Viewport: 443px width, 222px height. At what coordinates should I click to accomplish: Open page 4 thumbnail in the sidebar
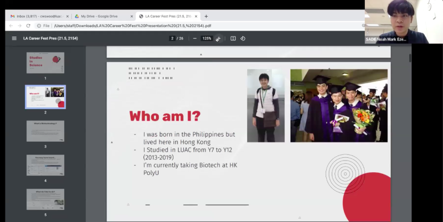pos(45,165)
